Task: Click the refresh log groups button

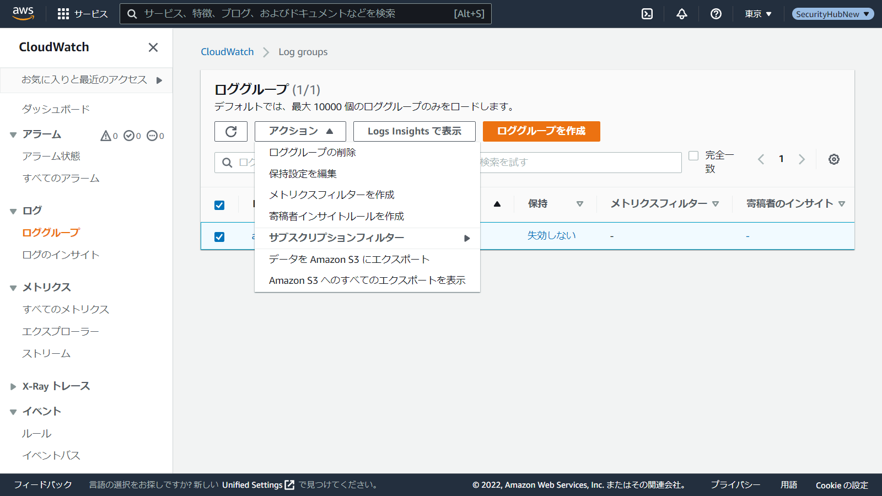Action: (231, 131)
